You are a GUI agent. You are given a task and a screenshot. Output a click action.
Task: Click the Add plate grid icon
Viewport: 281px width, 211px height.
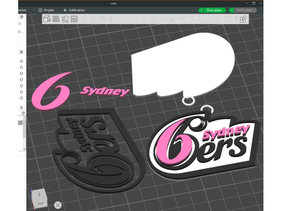coord(56,19)
